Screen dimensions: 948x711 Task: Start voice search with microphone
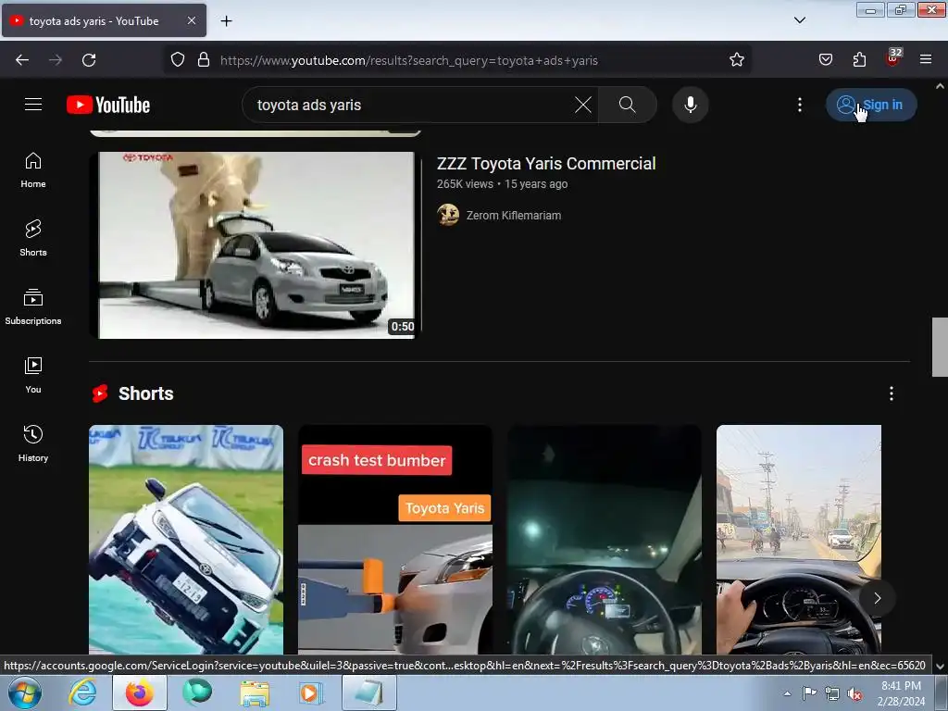pos(690,105)
